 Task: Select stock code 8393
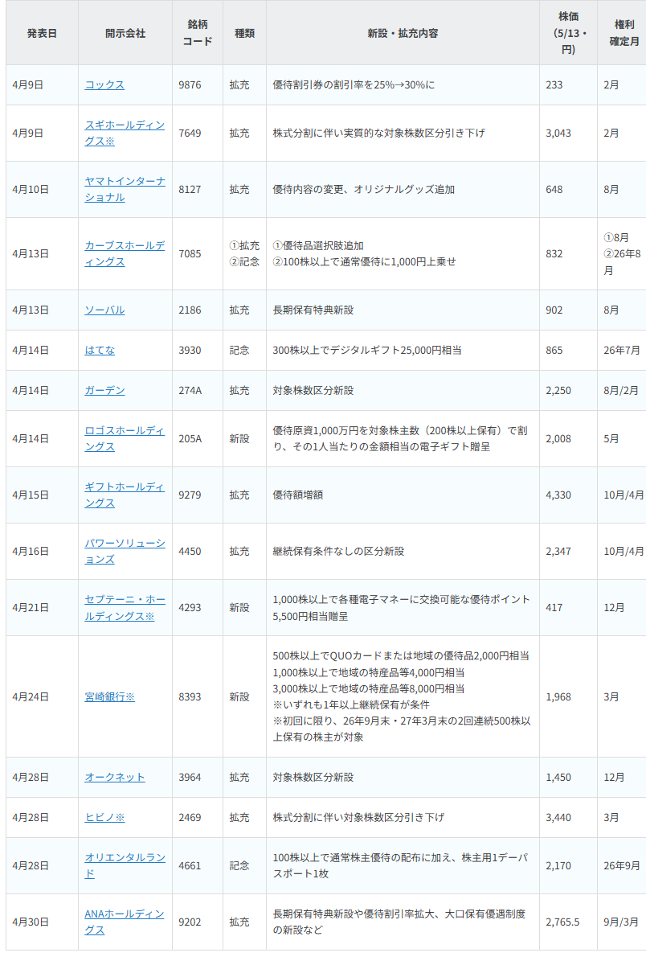190,697
